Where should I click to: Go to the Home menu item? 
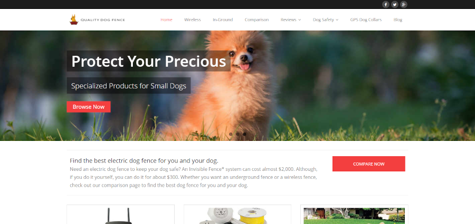pos(166,19)
